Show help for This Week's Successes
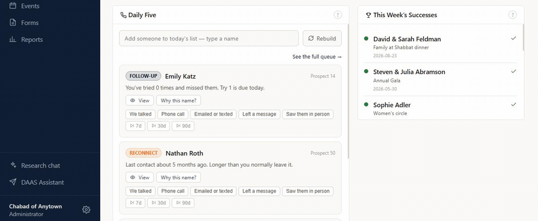 point(513,15)
